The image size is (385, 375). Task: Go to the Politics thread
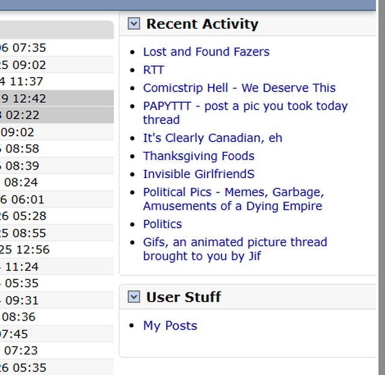[162, 224]
